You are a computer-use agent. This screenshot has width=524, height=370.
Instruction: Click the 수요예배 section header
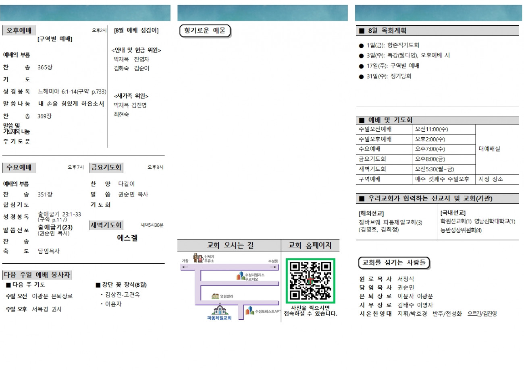pyautogui.click(x=19, y=167)
